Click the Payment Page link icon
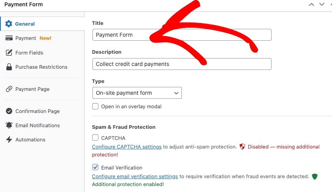332x192 pixels. click(9, 89)
